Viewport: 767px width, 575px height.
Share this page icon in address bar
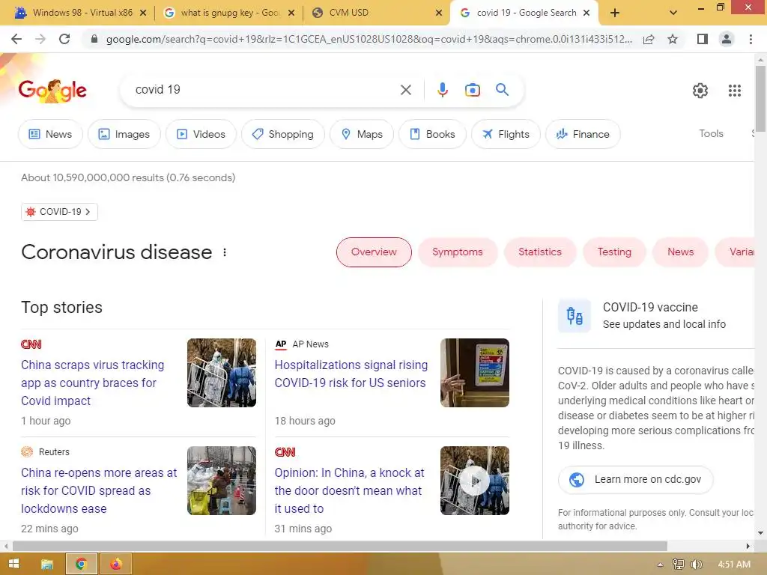click(649, 39)
